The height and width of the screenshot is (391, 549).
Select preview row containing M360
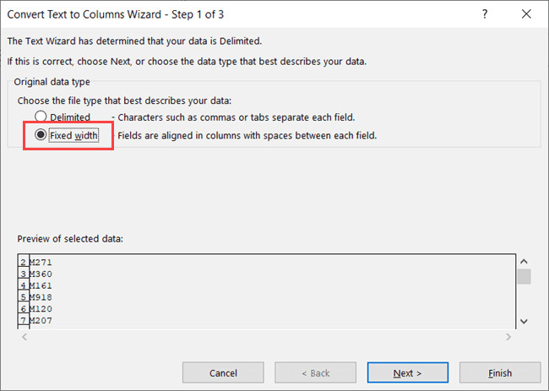41,274
